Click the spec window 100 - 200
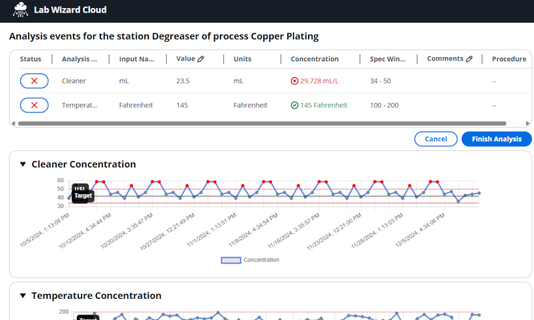The image size is (534, 320). click(x=384, y=106)
